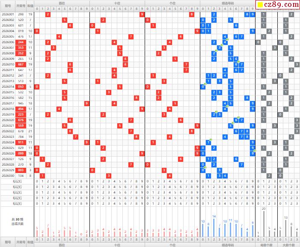300x247 pixels.
Task: Click gray 1 cell in row 2026001 奇数个数
Action: point(264,14)
